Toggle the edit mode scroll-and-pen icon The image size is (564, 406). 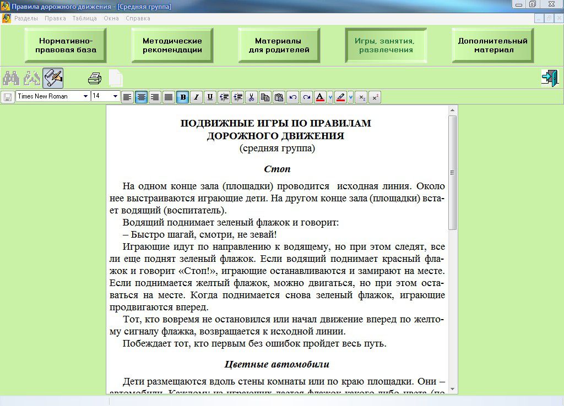point(53,78)
